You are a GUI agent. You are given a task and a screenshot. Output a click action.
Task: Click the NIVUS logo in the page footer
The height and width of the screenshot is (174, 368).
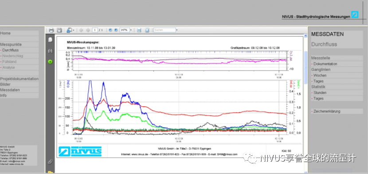pyautogui.click(x=80, y=151)
